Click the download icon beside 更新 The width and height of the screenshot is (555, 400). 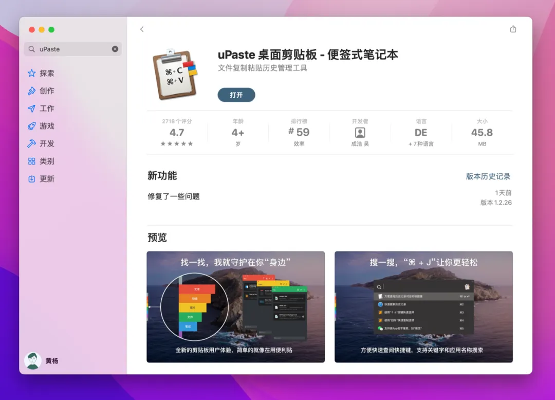point(31,179)
